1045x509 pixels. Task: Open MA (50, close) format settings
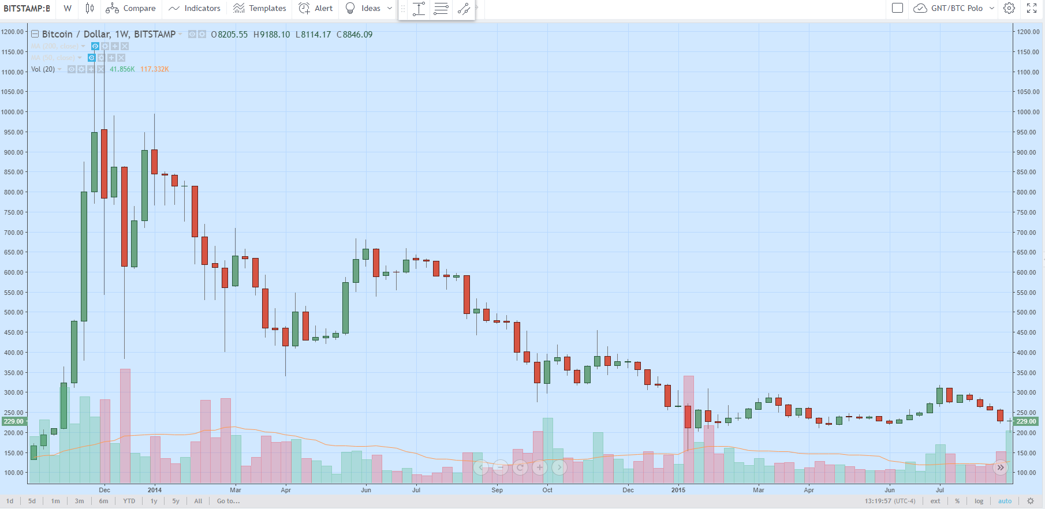(x=101, y=58)
